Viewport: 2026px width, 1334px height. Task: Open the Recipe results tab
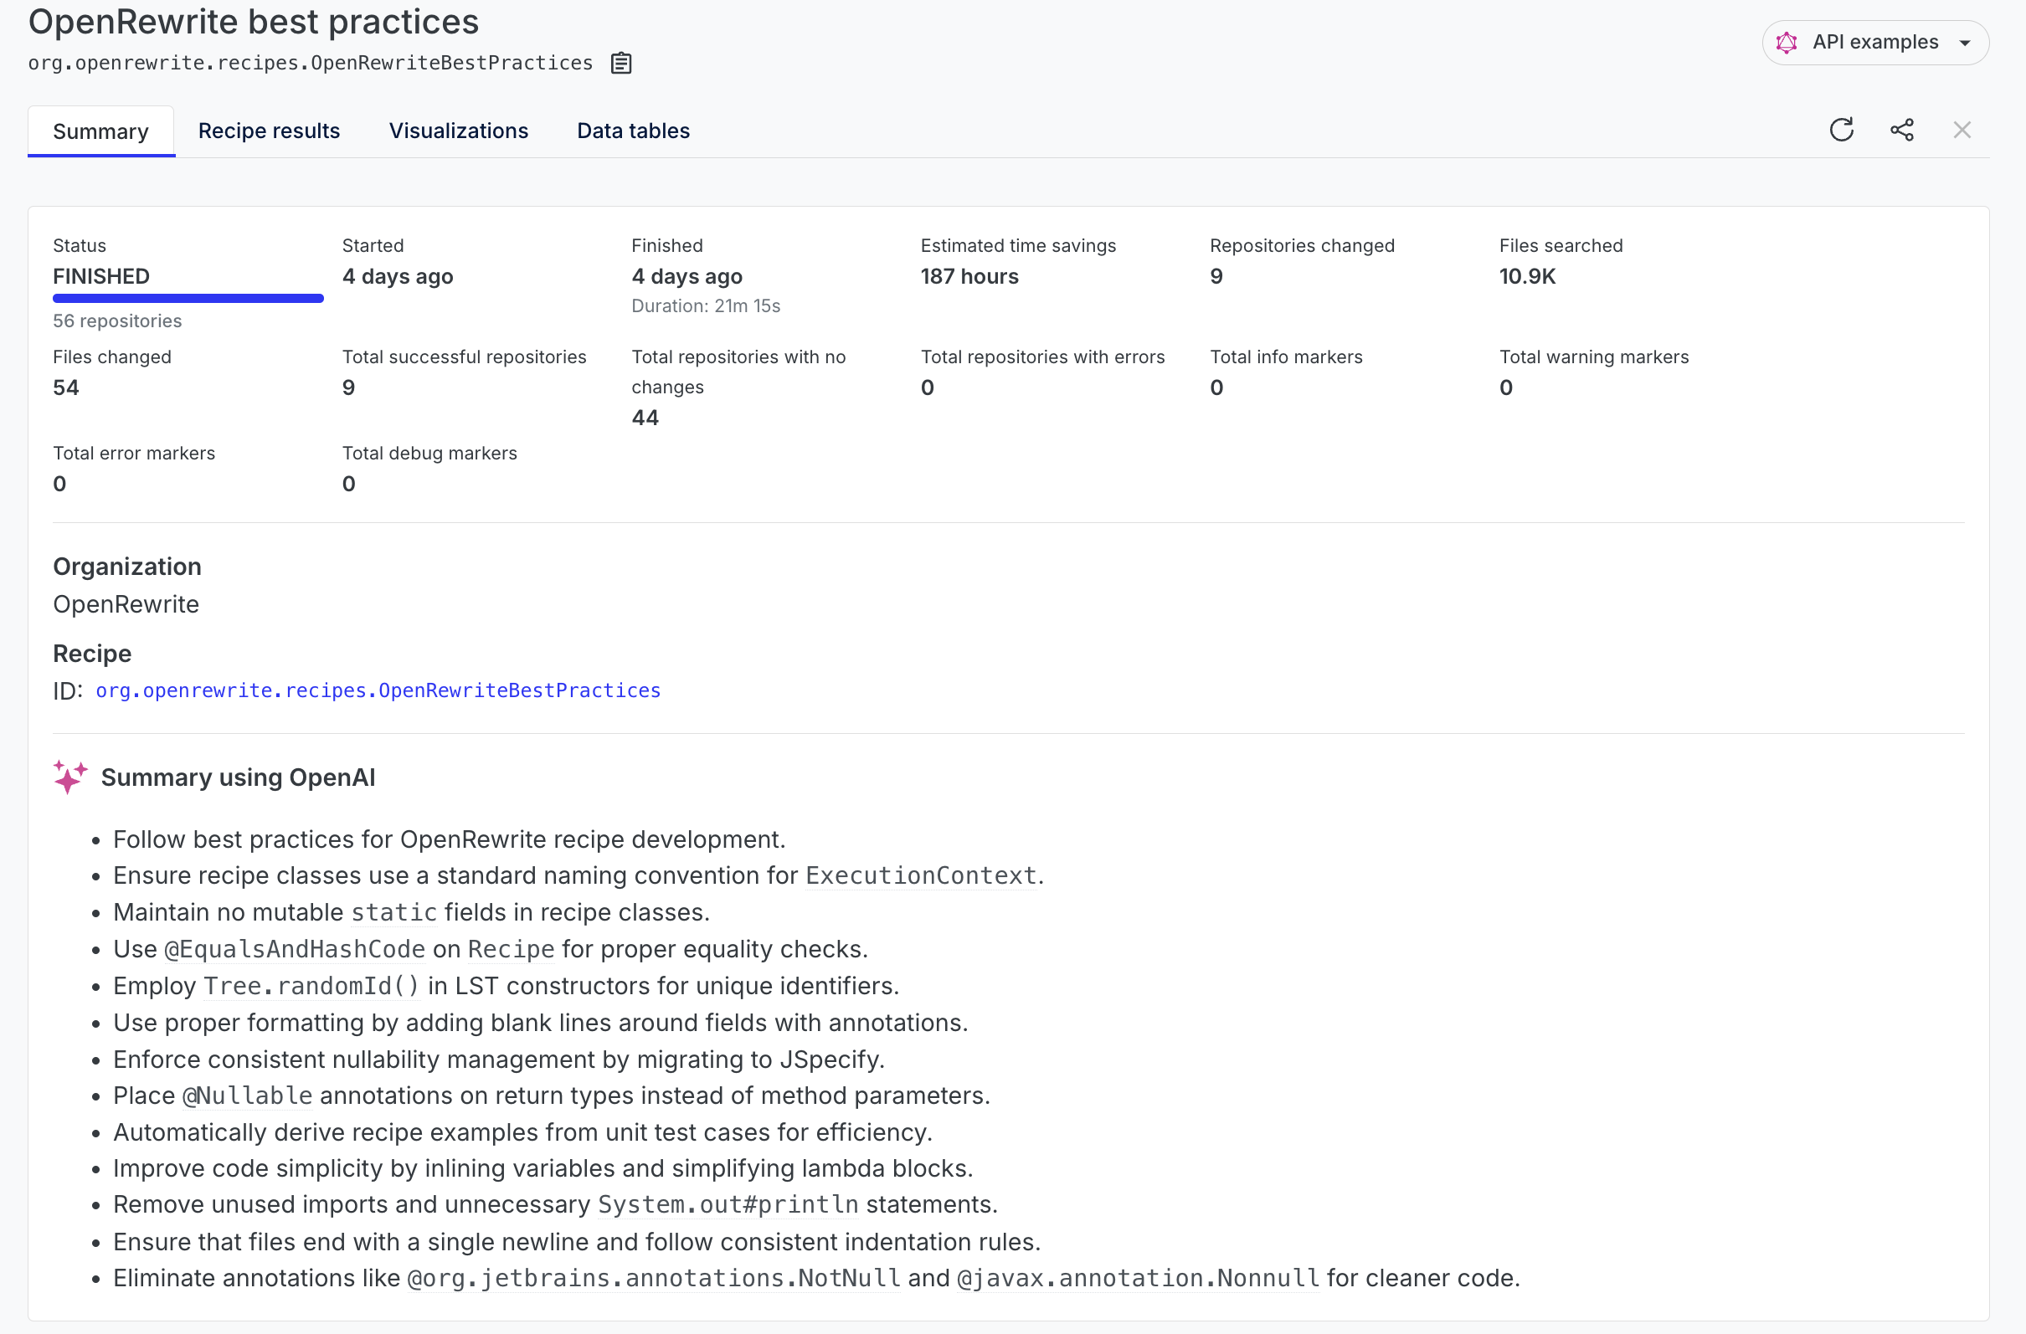pos(269,131)
